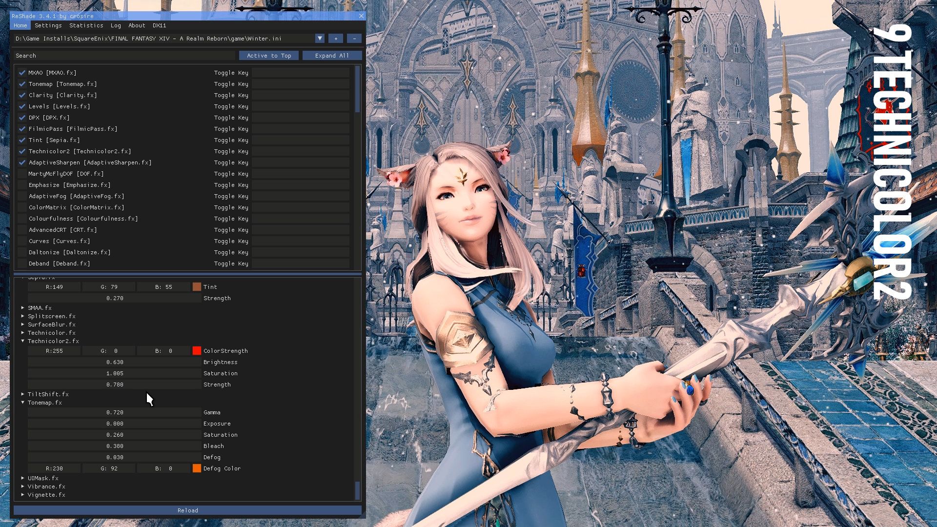Open the brown Tint color swatch
Image resolution: width=937 pixels, height=527 pixels.
click(x=197, y=287)
